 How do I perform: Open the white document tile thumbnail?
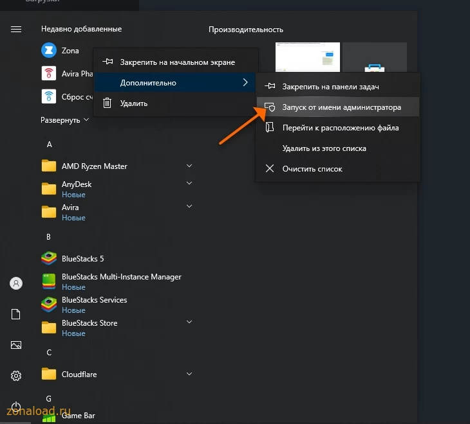click(308, 57)
